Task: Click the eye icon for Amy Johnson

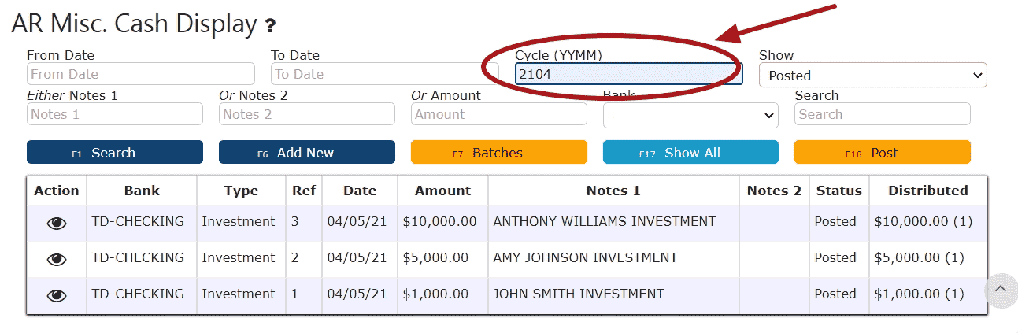Action: (x=57, y=259)
